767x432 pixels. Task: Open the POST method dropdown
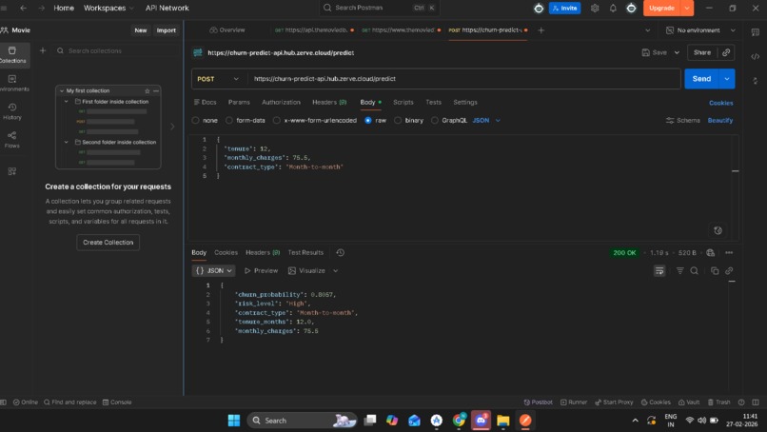click(x=218, y=79)
